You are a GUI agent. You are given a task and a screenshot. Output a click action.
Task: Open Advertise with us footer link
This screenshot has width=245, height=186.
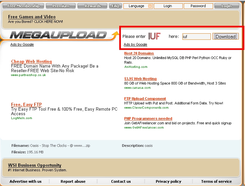(x=25, y=181)
